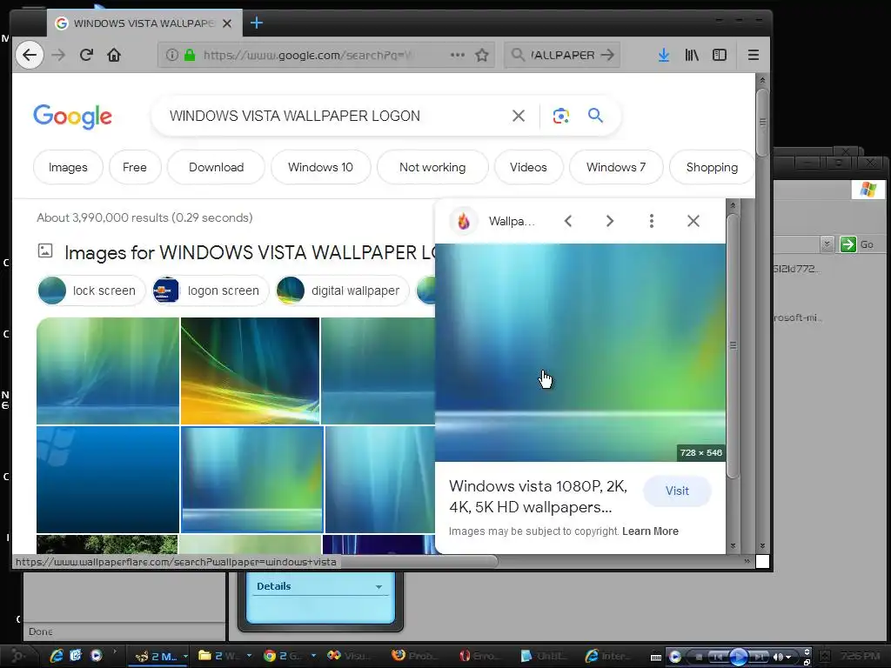Open more options in image preview
The height and width of the screenshot is (668, 891).
tap(651, 221)
